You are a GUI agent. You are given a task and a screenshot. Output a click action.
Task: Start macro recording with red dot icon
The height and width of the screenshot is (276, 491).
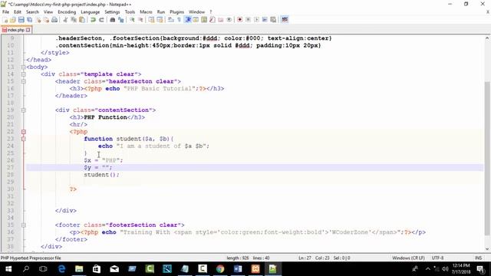240,20
